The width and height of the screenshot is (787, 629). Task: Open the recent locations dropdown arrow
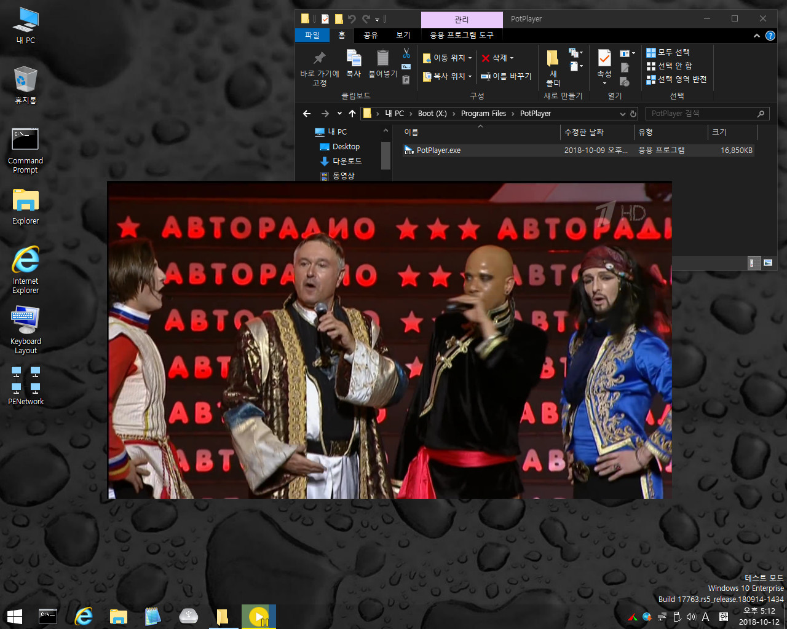pyautogui.click(x=339, y=114)
